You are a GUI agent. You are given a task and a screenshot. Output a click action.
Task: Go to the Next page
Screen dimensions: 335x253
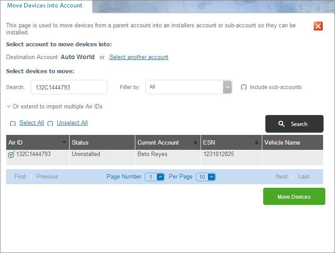pos(282,177)
